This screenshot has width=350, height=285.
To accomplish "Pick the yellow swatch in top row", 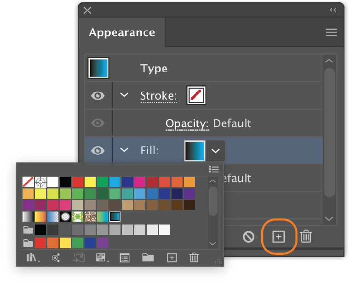I will click(x=90, y=182).
